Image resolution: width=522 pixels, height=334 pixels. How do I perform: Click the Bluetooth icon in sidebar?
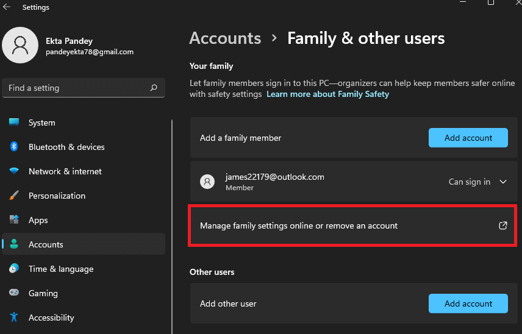[14, 147]
